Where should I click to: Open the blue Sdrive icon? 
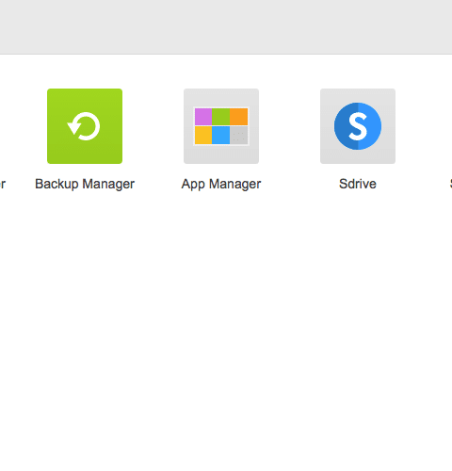358,126
